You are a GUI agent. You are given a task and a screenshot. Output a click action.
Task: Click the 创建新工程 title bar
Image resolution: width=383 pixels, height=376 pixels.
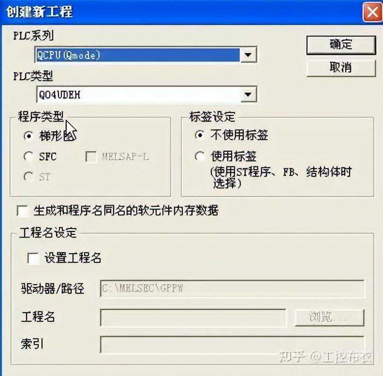point(181,12)
